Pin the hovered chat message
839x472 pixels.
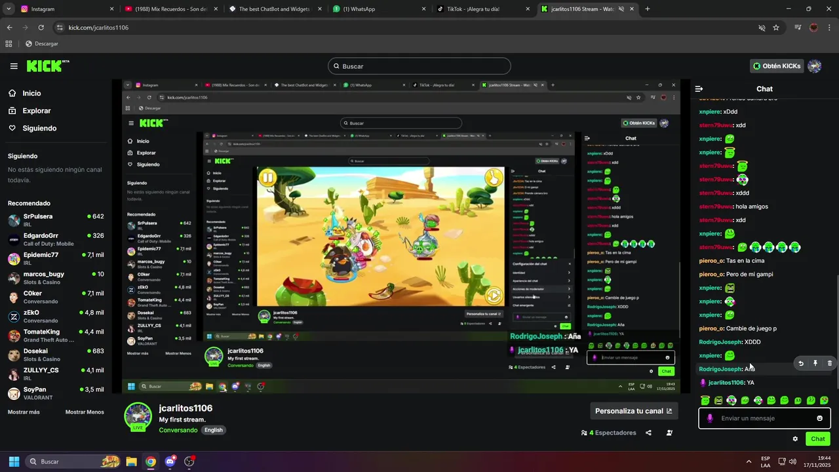pyautogui.click(x=815, y=363)
